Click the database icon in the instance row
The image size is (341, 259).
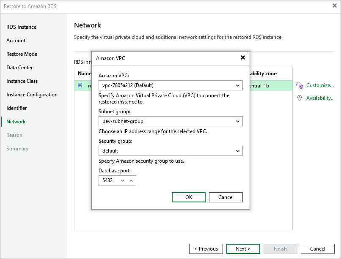tap(80, 86)
